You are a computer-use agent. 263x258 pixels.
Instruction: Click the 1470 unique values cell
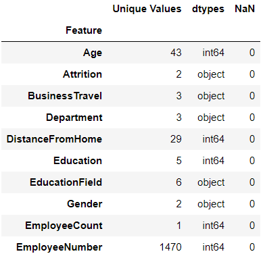click(x=170, y=247)
